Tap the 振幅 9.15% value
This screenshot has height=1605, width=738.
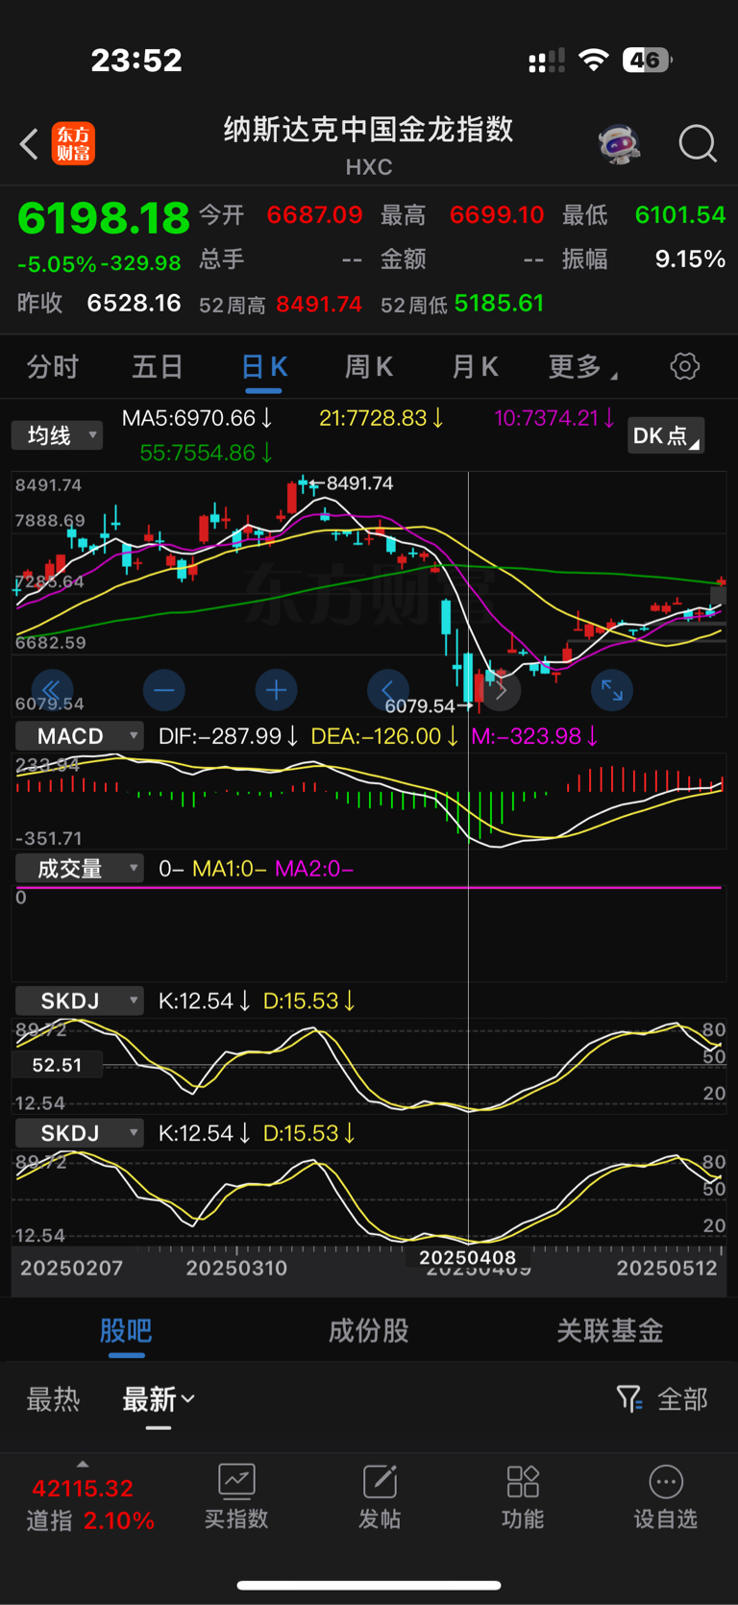pyautogui.click(x=690, y=259)
